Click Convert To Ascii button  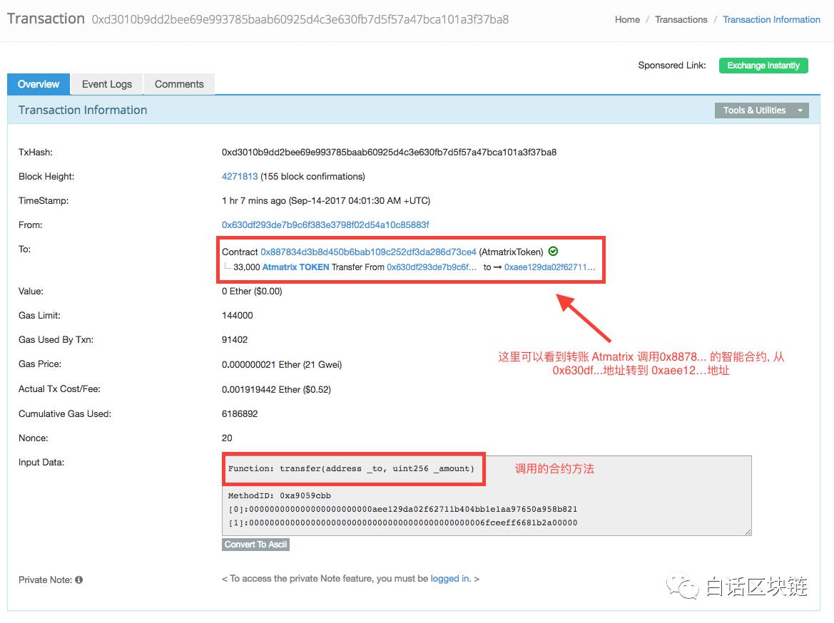pyautogui.click(x=255, y=545)
